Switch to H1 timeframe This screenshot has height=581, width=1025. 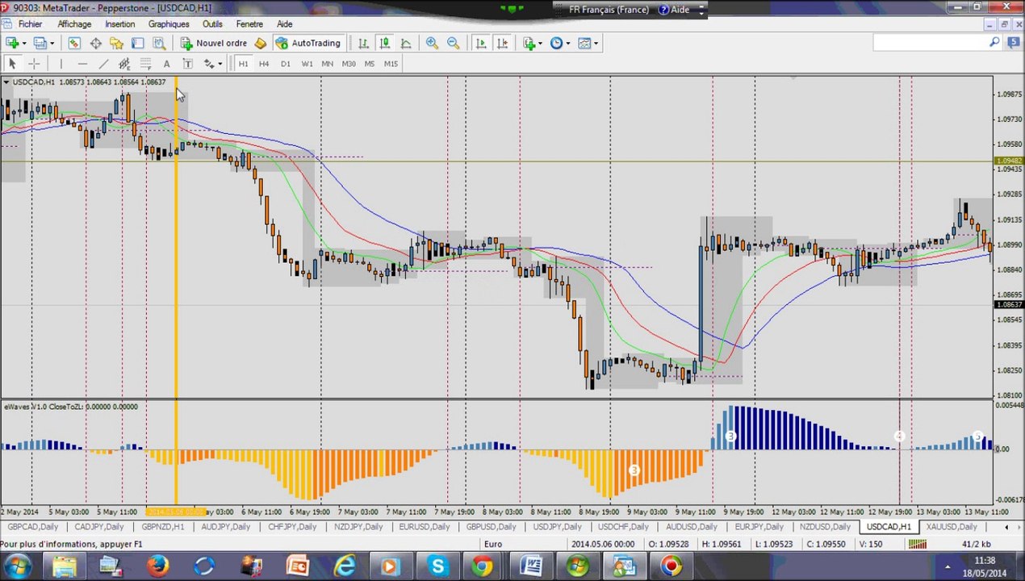(x=243, y=64)
